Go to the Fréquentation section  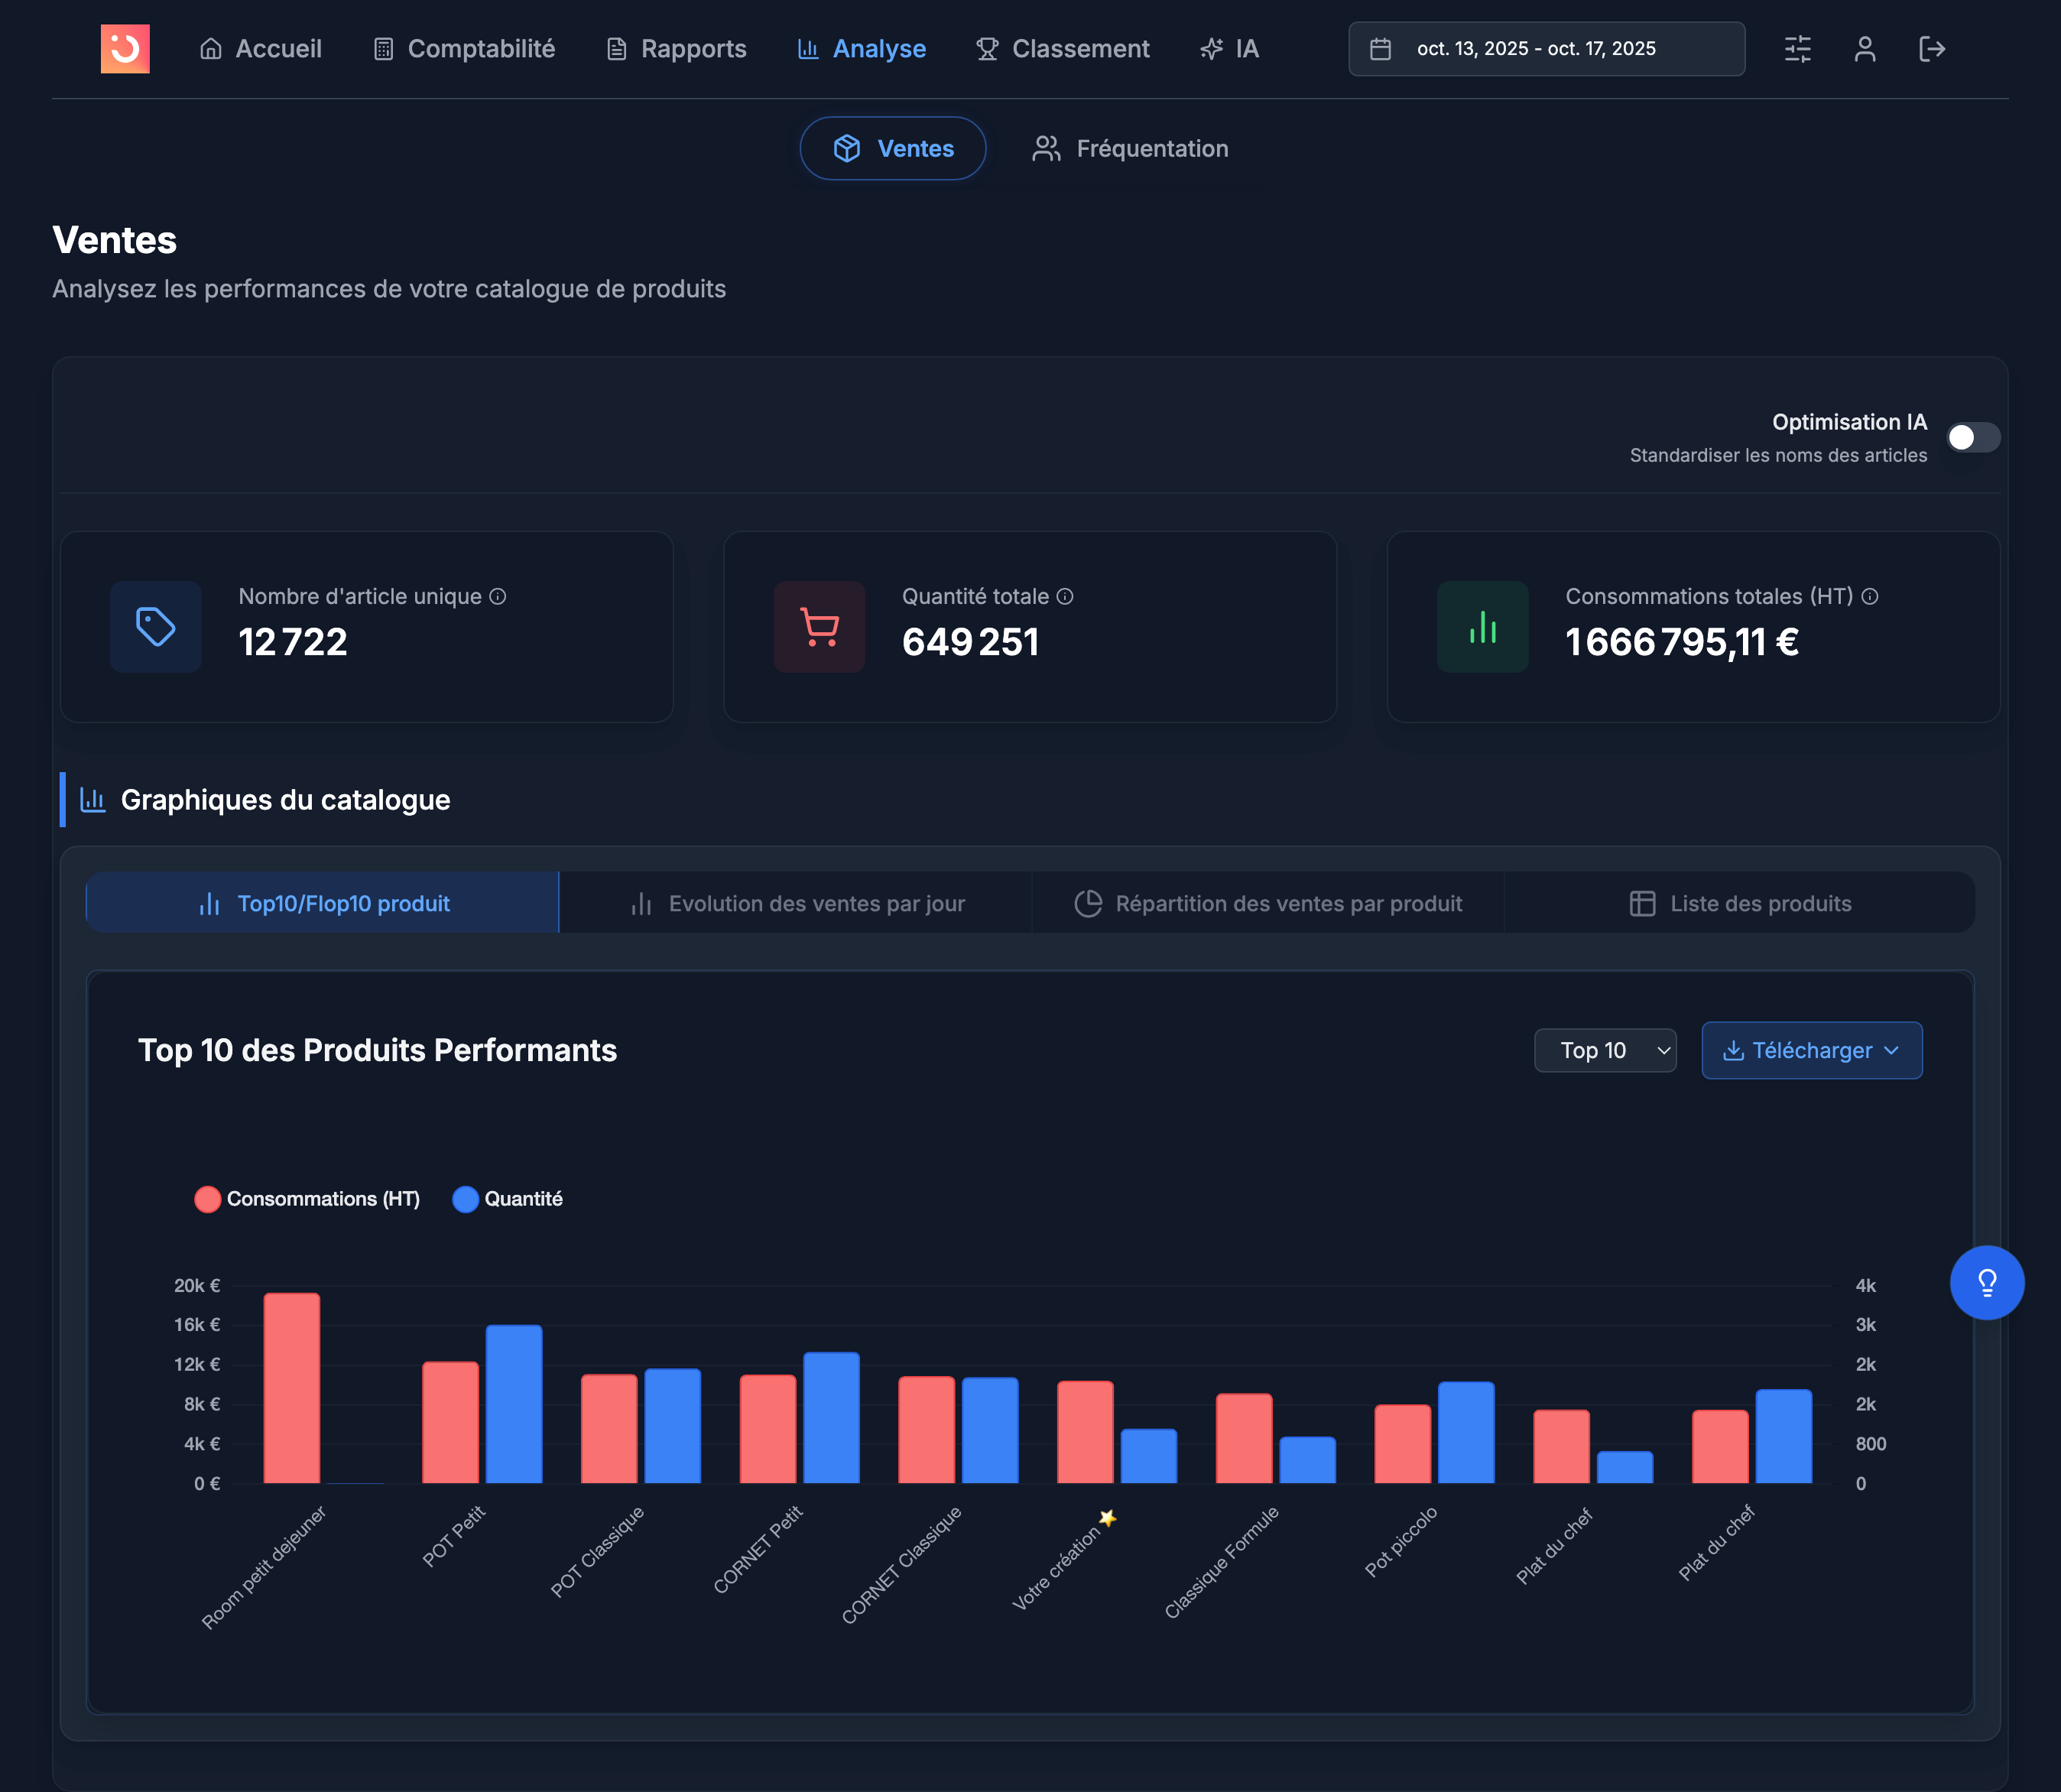pyautogui.click(x=1130, y=148)
